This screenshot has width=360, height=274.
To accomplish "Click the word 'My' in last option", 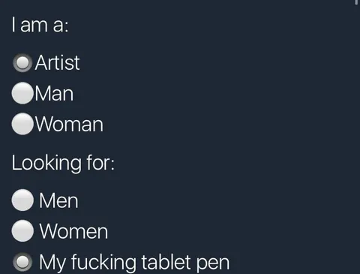I will click(52, 263).
